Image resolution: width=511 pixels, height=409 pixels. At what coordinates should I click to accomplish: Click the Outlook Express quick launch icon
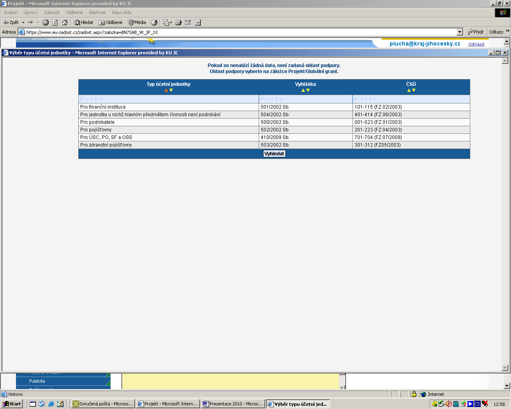pyautogui.click(x=42, y=404)
